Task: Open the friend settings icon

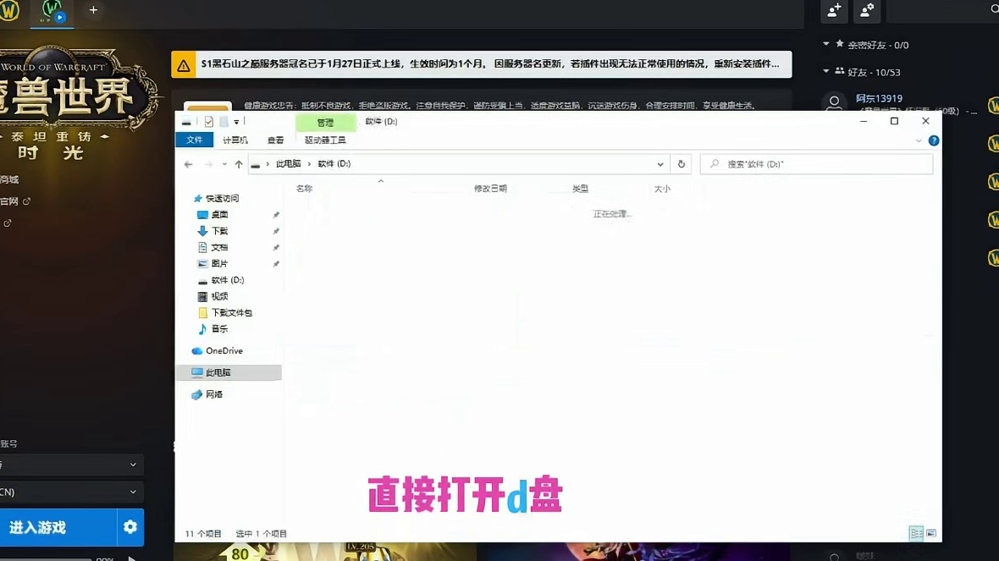Action: (x=867, y=11)
